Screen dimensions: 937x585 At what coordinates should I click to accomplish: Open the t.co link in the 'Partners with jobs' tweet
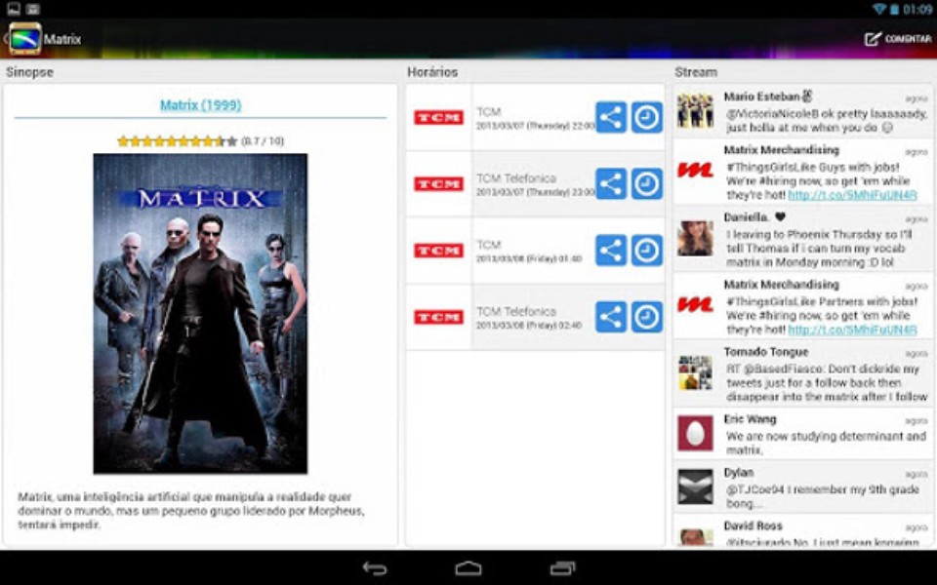(852, 330)
